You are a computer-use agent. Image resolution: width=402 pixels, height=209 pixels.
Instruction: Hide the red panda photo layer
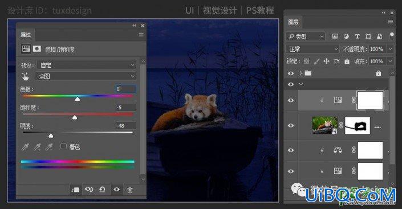pyautogui.click(x=291, y=125)
